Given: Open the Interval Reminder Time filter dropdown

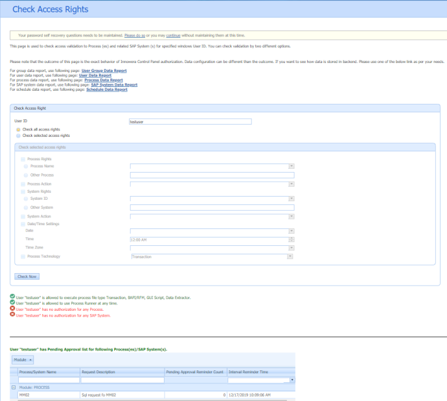Looking at the screenshot, I should point(292,380).
